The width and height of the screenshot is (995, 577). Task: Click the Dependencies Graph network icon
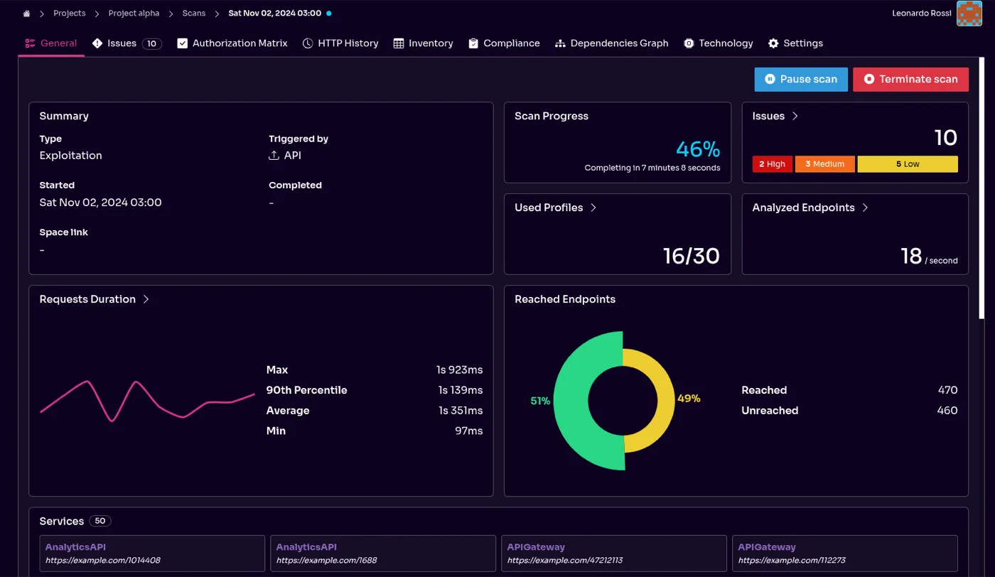point(559,43)
